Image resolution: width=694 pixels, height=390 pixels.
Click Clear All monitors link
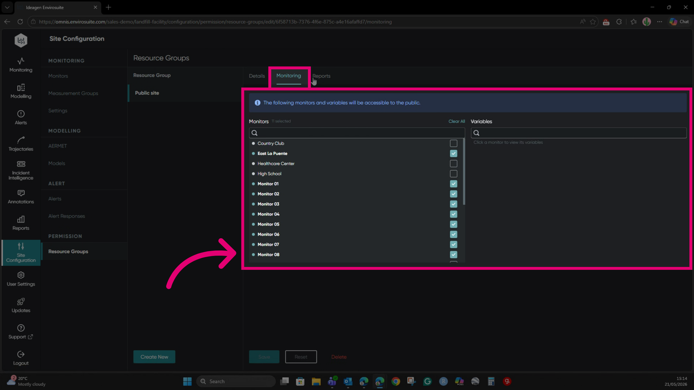(457, 121)
